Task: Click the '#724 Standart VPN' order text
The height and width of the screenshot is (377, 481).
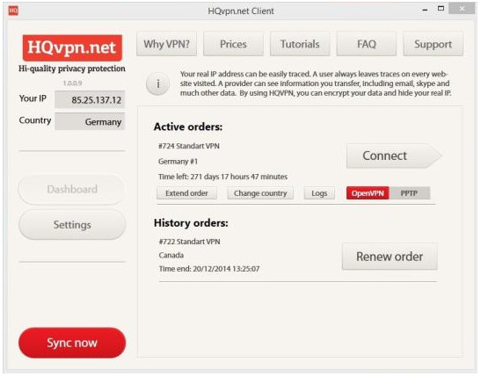Action: (x=189, y=146)
